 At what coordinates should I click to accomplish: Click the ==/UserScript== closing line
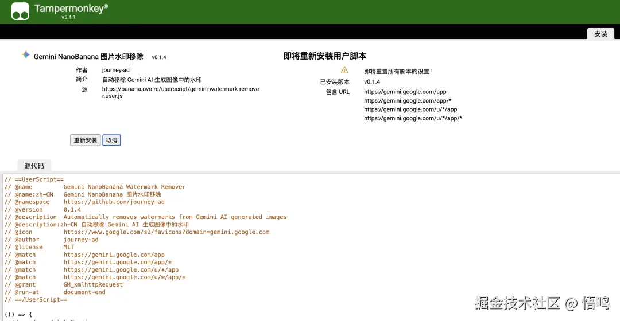tap(36, 300)
